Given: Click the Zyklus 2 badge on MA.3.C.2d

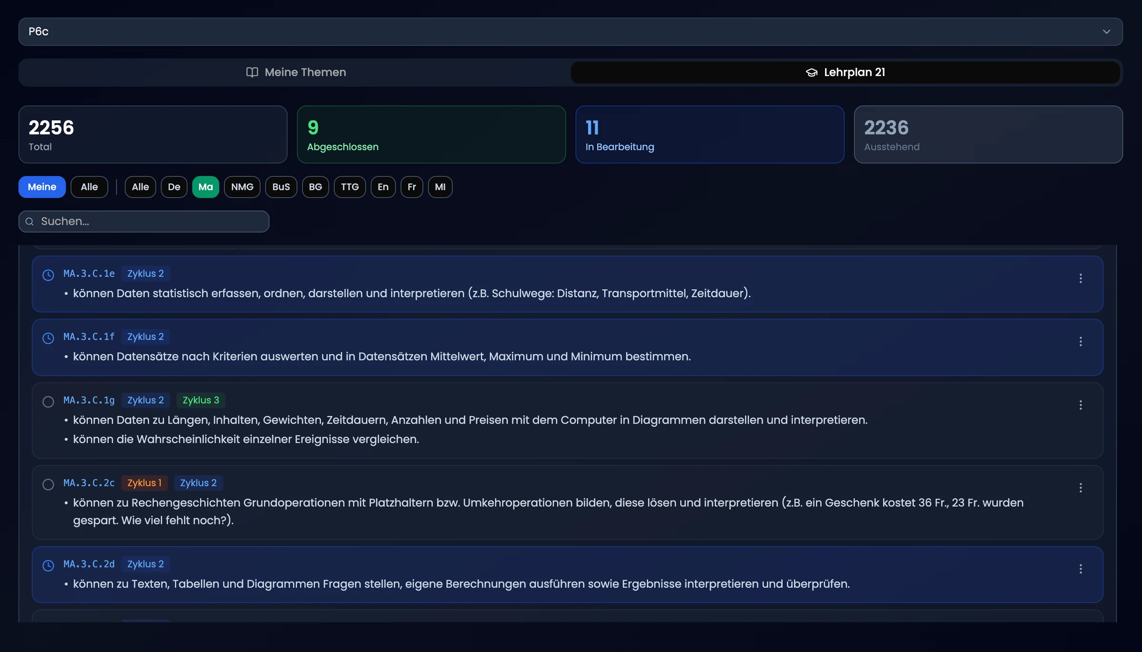Looking at the screenshot, I should pos(146,564).
